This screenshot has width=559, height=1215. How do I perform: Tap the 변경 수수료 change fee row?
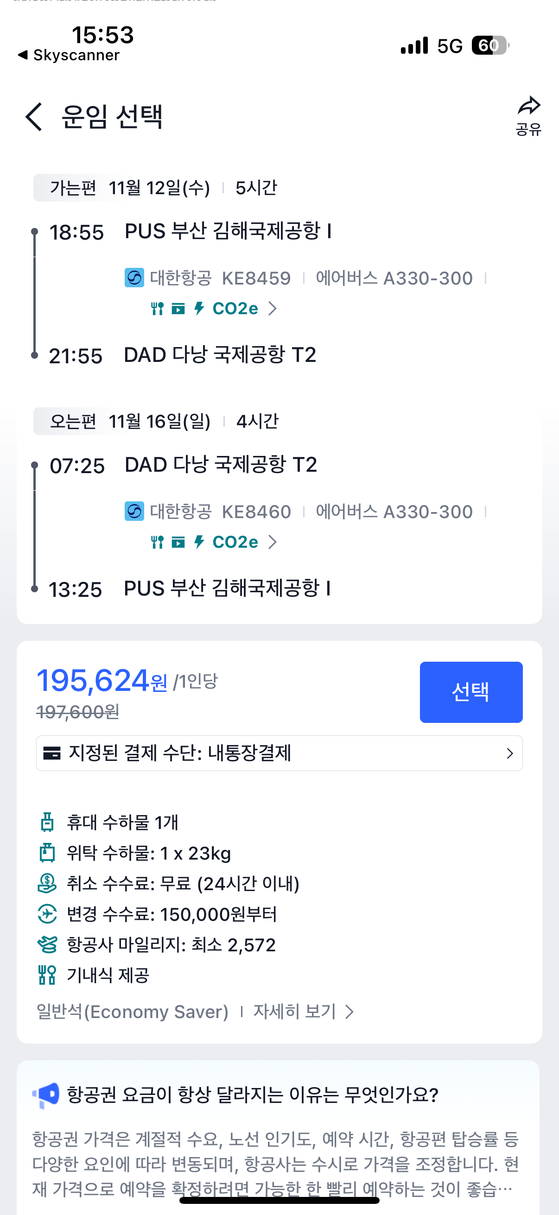pos(171,914)
